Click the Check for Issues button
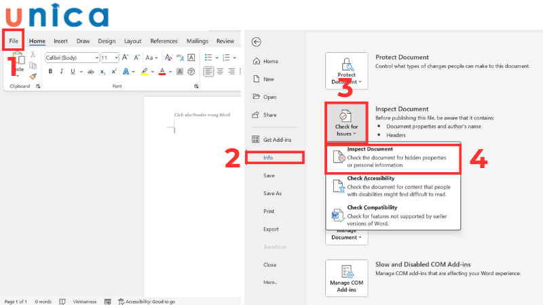The image size is (543, 305). 346,123
